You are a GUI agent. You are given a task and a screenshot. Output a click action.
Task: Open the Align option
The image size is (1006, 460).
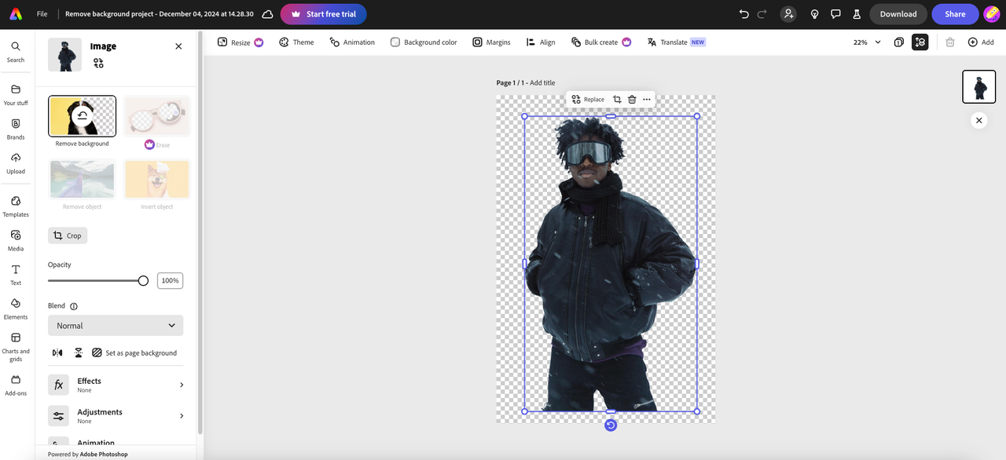tap(541, 42)
